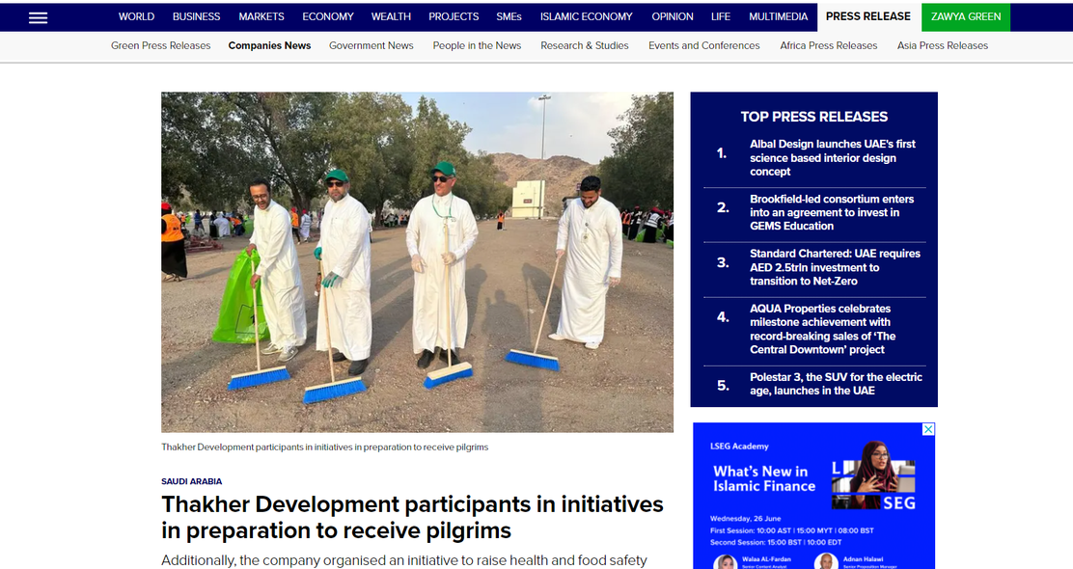Open Events and Conferences
The width and height of the screenshot is (1073, 569).
[x=704, y=46]
